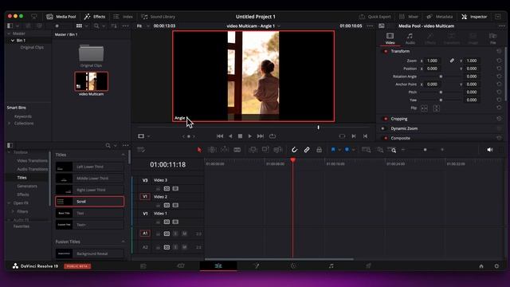Screen dimensions: 510x287
Task: Select Generators in Toolbox
Action: tap(27, 186)
